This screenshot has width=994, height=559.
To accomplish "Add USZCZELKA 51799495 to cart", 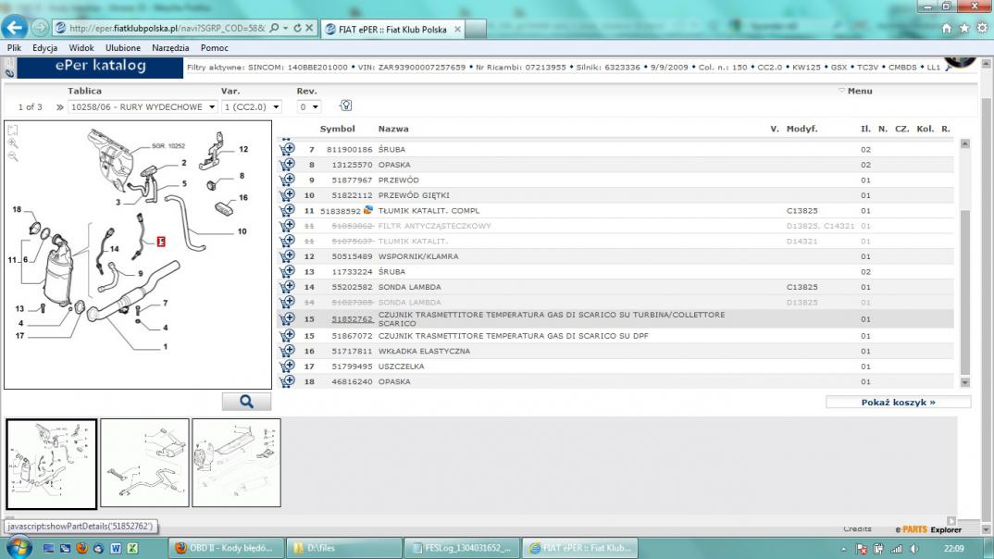I will (287, 366).
